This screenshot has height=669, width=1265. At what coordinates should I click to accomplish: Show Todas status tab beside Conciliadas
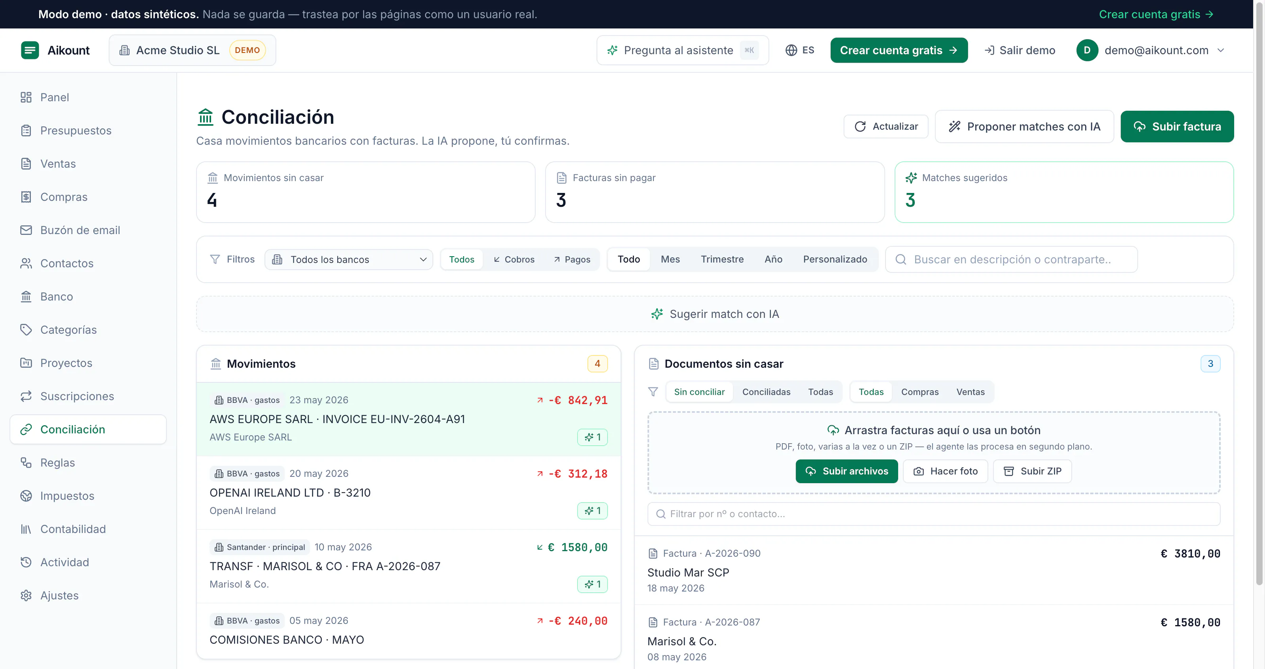coord(820,392)
